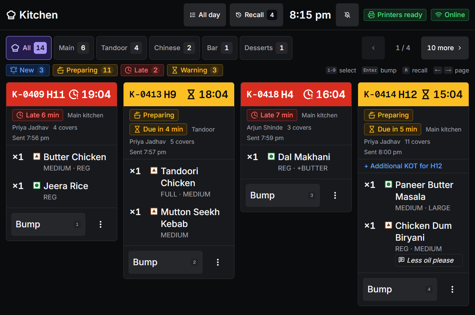Click the note icon next to Less oil please
Screen dimensions: 475x315
pos(402,260)
